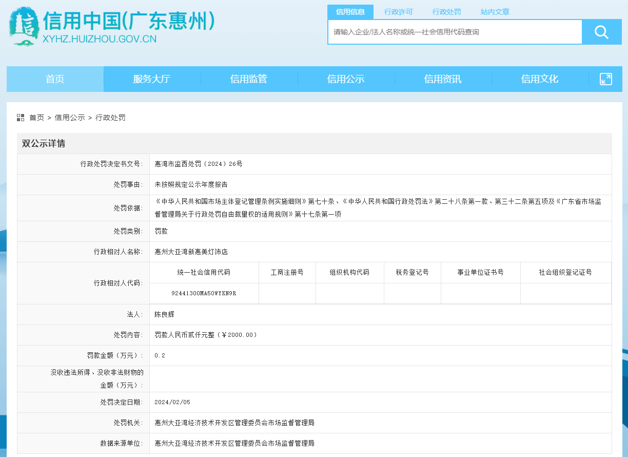Screen dimensions: 628x457
Task: Click the 处罚机关 authority name value
Action: tap(234, 423)
